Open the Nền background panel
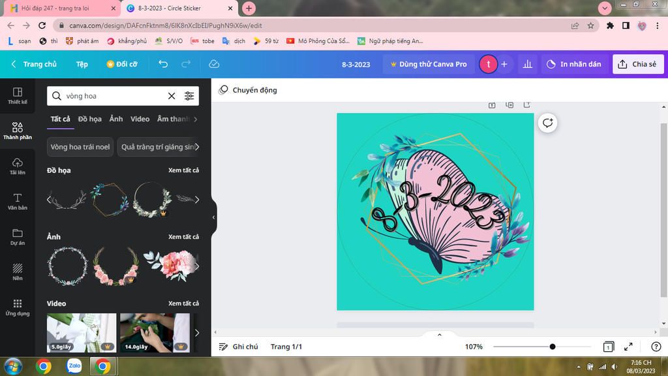This screenshot has height=376, width=668. point(18,272)
